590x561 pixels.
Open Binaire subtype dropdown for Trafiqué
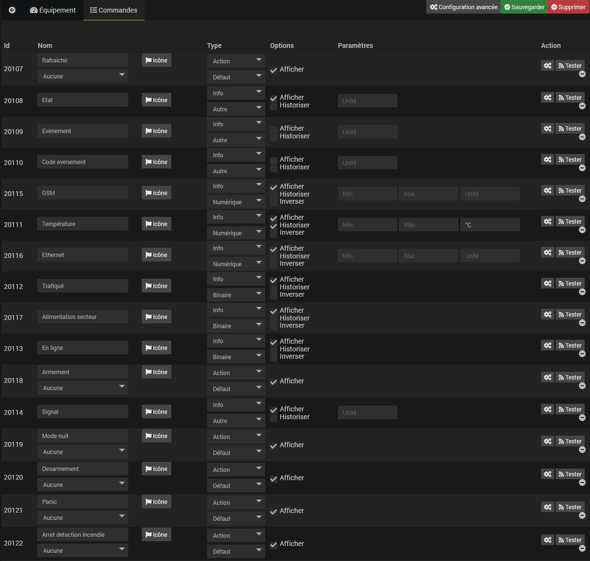coord(236,295)
